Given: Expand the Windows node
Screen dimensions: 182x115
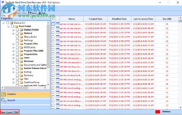Looking at the screenshot, I should click(x=13, y=62).
